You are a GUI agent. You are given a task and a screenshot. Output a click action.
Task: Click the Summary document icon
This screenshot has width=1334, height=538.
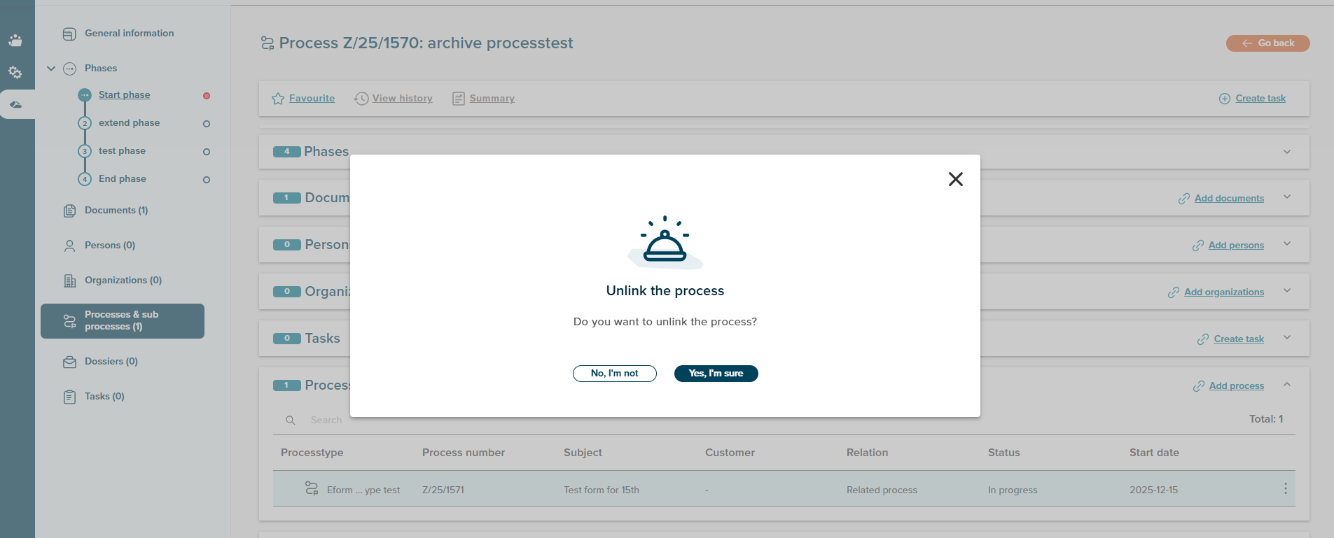pos(459,99)
